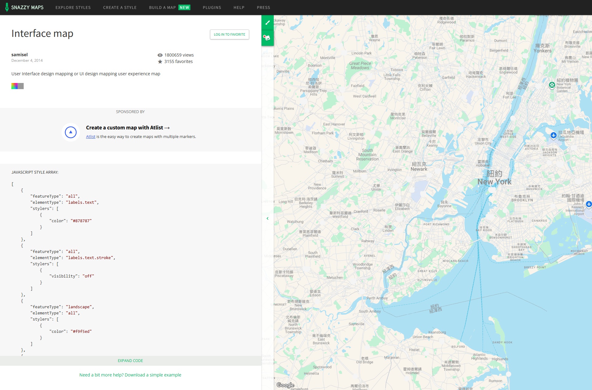Expand the JavaScript style code
The image size is (592, 390).
tap(130, 360)
